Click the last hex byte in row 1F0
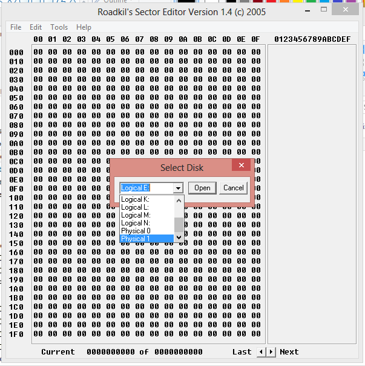The height and width of the screenshot is (366, 365). tap(256, 334)
